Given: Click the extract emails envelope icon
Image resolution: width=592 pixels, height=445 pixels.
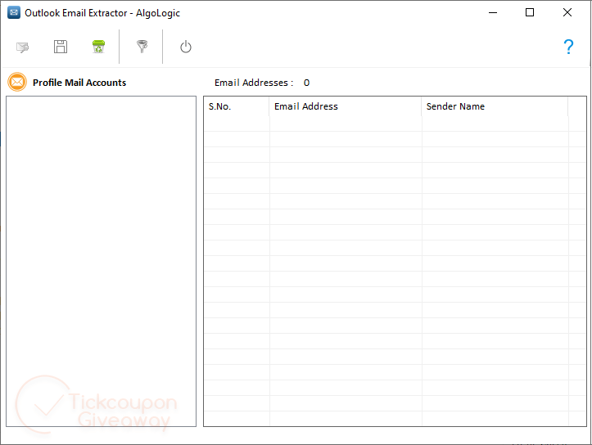Looking at the screenshot, I should (22, 47).
